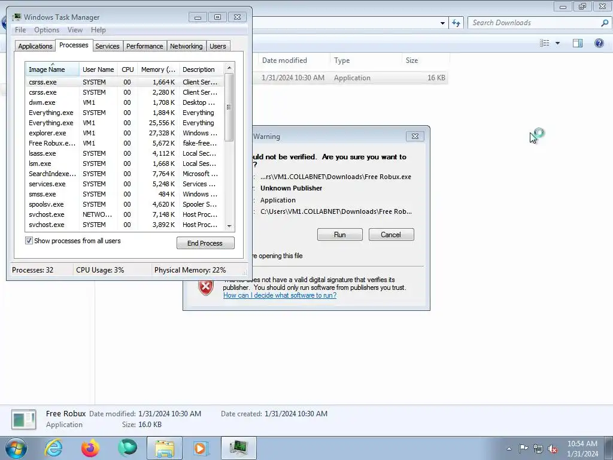Close the security warning dialog

pyautogui.click(x=415, y=136)
